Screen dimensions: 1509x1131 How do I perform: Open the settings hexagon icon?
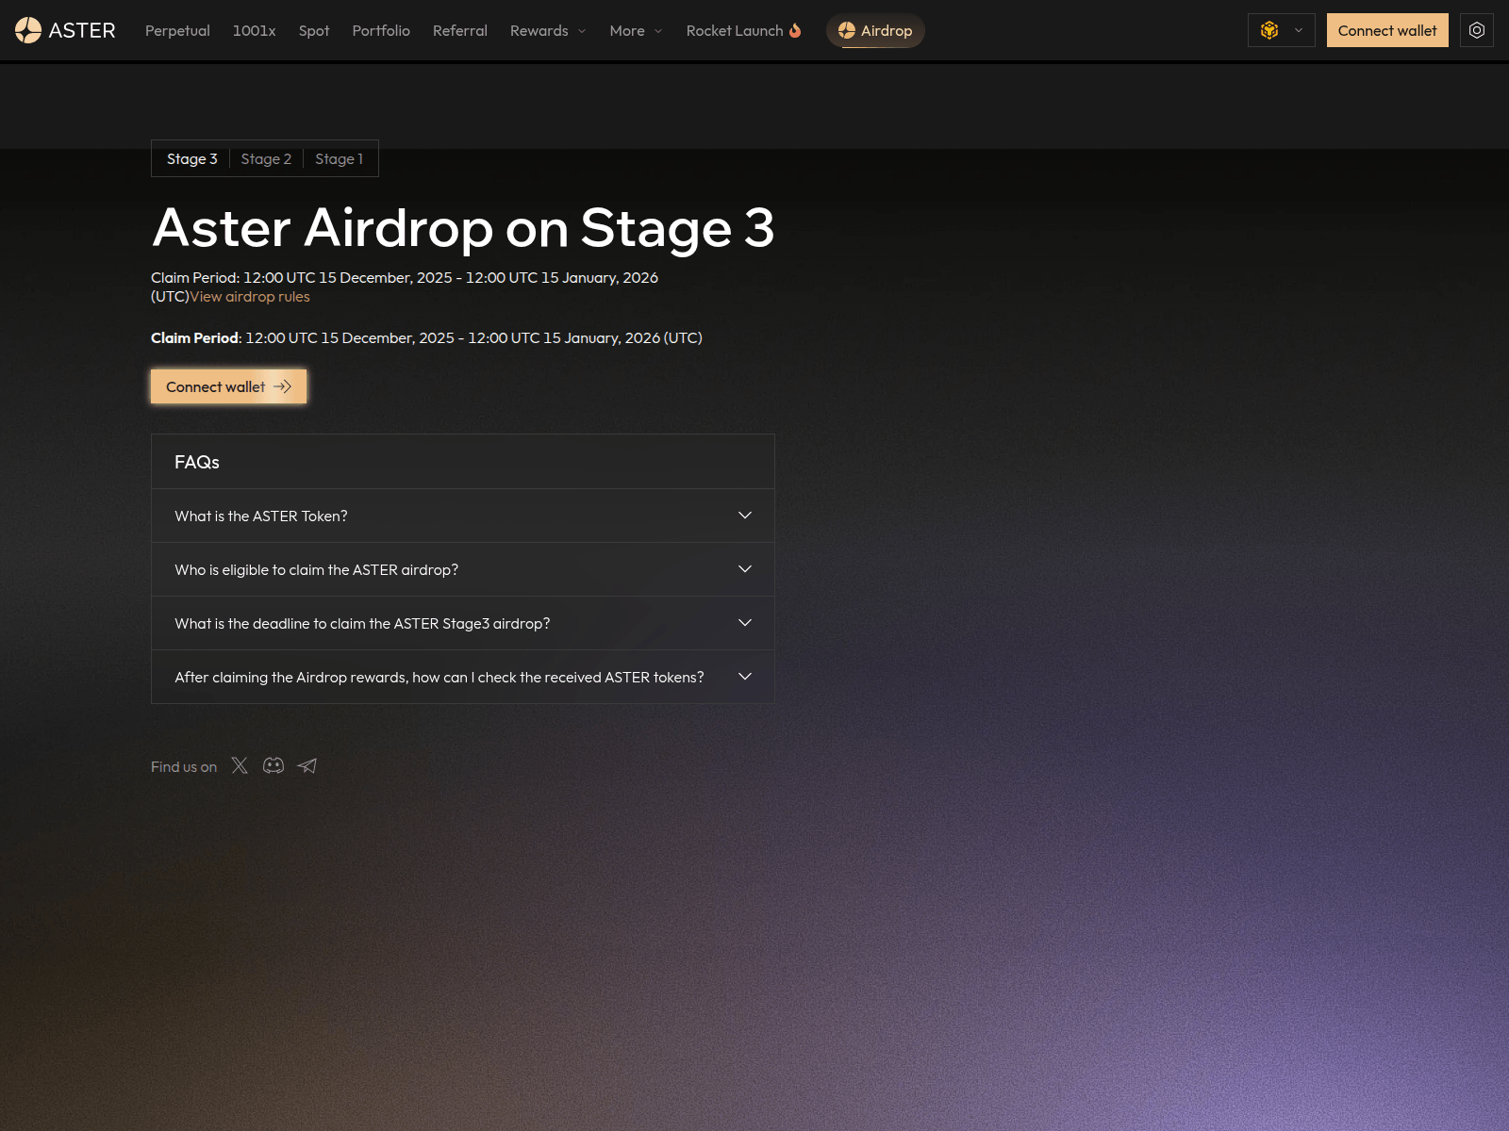tap(1476, 30)
